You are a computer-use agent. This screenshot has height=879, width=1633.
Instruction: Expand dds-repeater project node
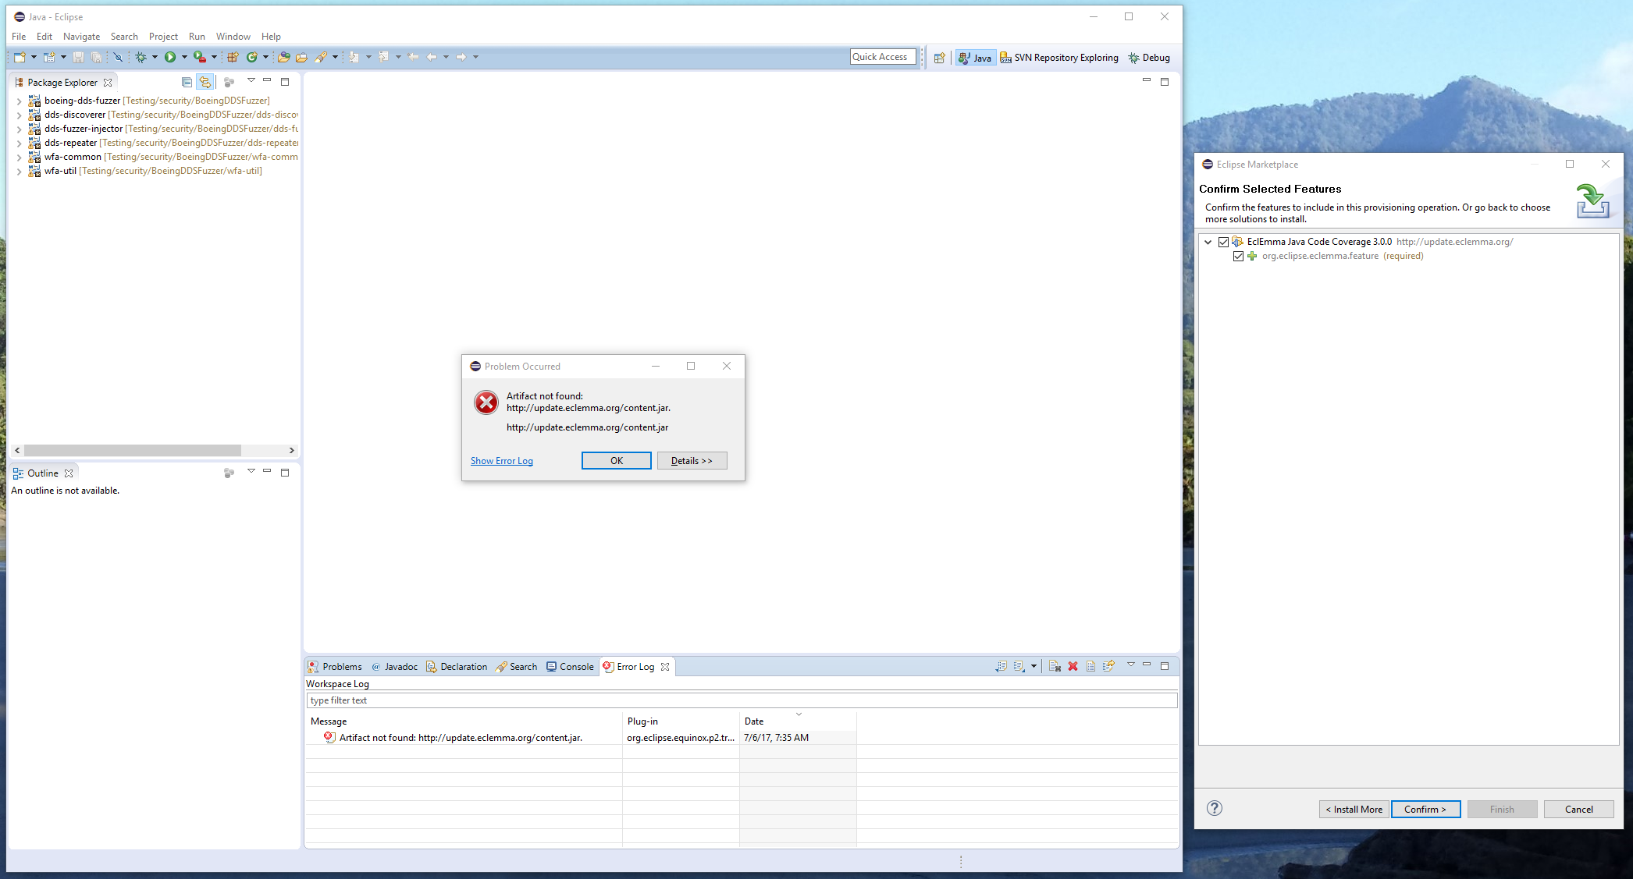(19, 143)
